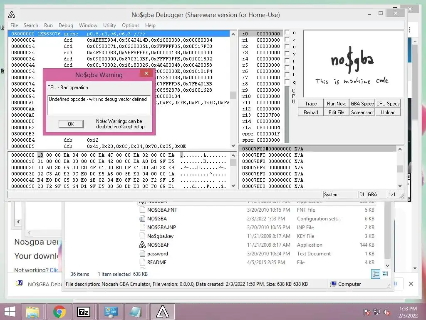Open the Help menu
Viewport: 426px width, 320px height.
click(x=150, y=25)
